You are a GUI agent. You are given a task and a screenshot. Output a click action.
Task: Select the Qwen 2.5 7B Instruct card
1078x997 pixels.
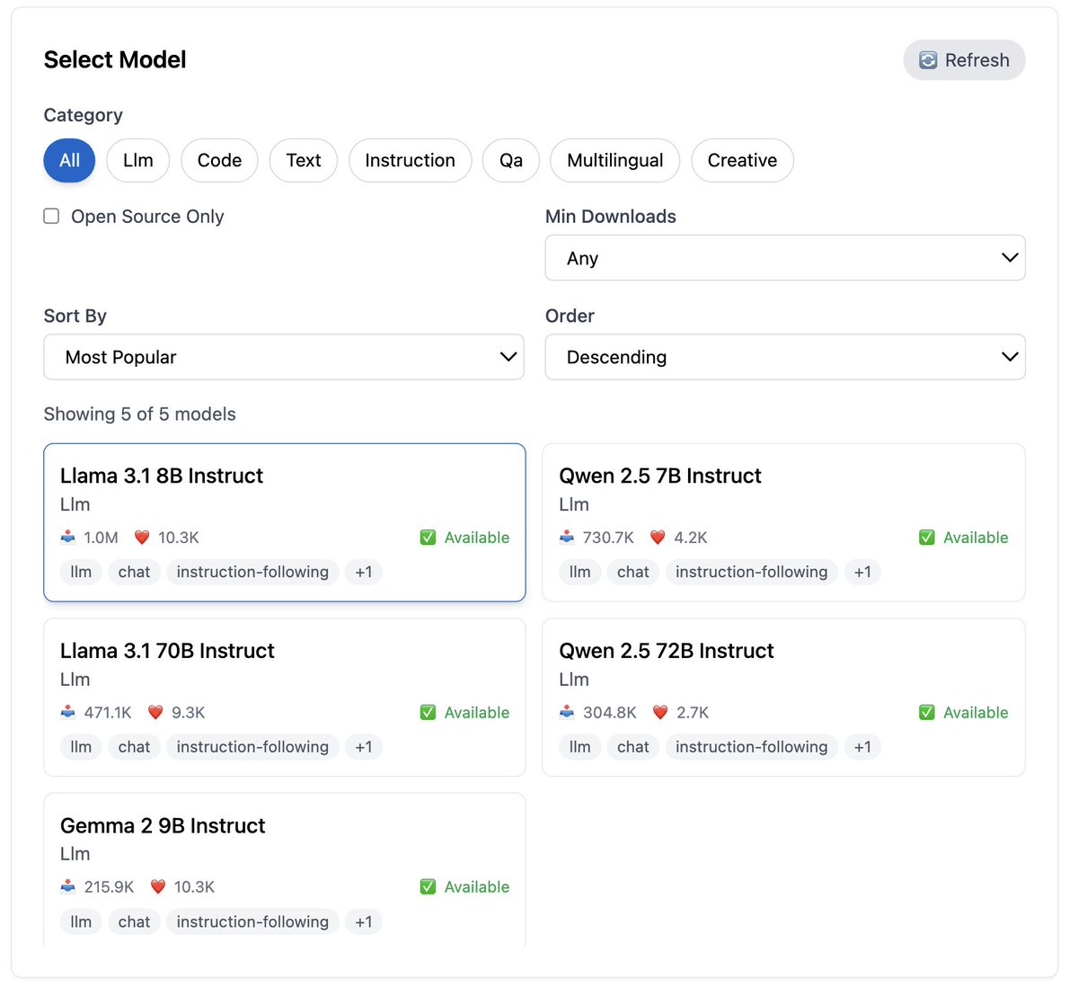[x=783, y=522]
